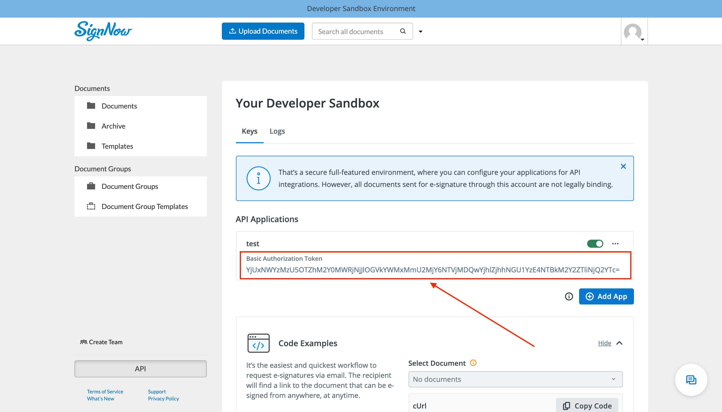Open the test app three-dots menu
Image resolution: width=722 pixels, height=412 pixels.
click(615, 244)
